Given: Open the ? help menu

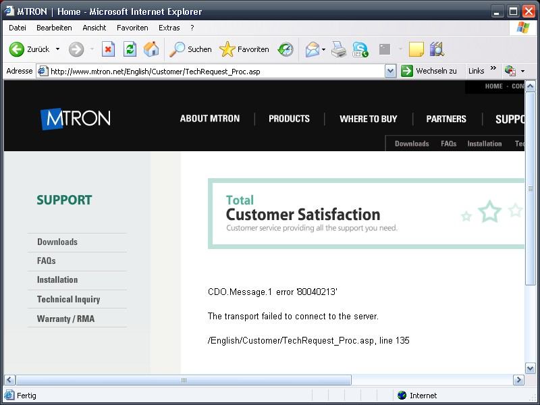Looking at the screenshot, I should [x=192, y=28].
